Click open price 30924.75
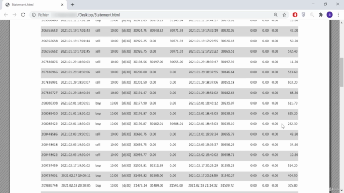 pos(140,31)
